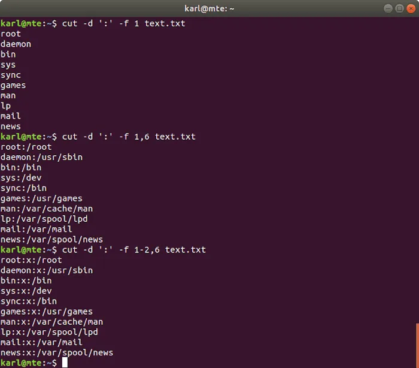Close the terminal with the orange button
Viewport: 419px width, 368px height.
click(x=411, y=8)
